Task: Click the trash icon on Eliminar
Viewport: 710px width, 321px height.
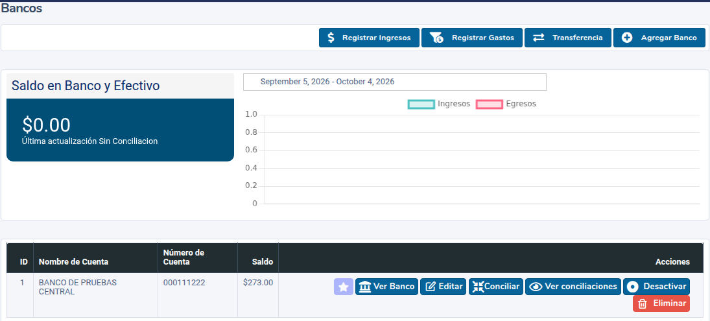Action: 642,303
